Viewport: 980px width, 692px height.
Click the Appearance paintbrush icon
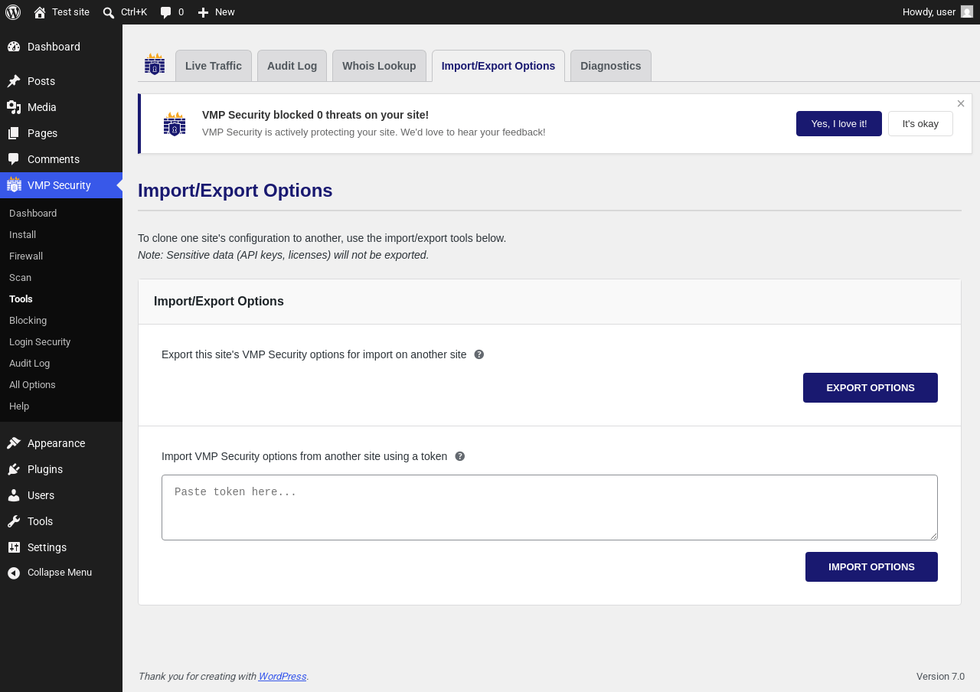14,443
